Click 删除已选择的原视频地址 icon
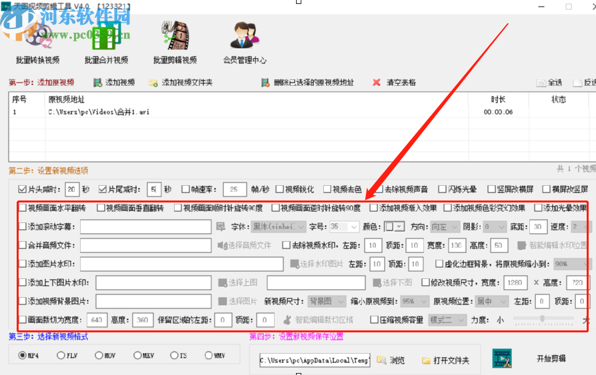The image size is (596, 375). click(x=265, y=83)
